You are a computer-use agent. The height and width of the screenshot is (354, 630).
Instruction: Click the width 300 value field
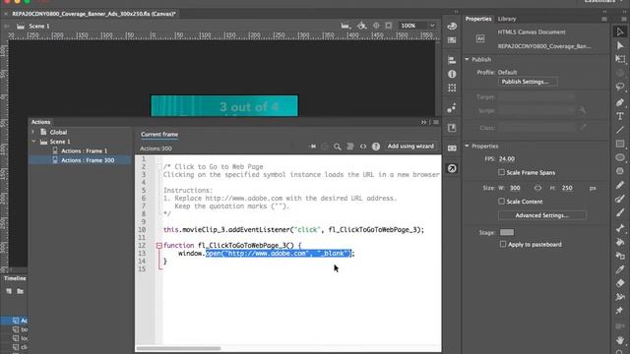515,188
